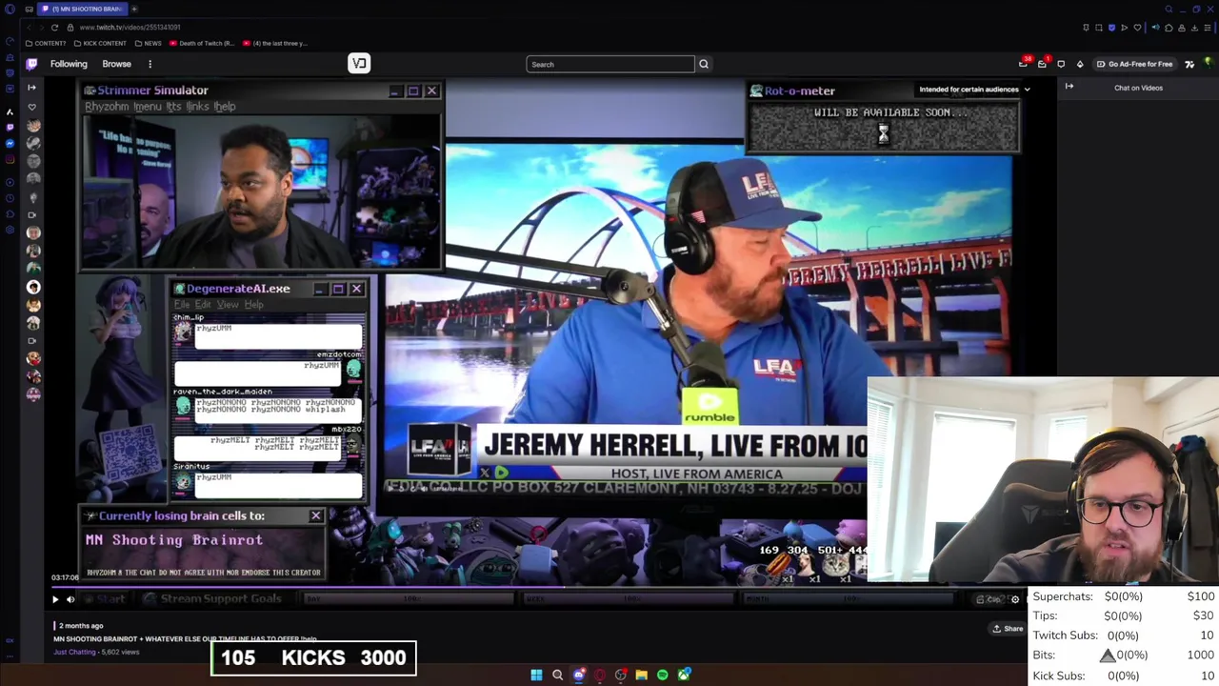Screen dimensions: 1219x686
Task: Open the three-dot more menu beside Browse
Action: 150,64
